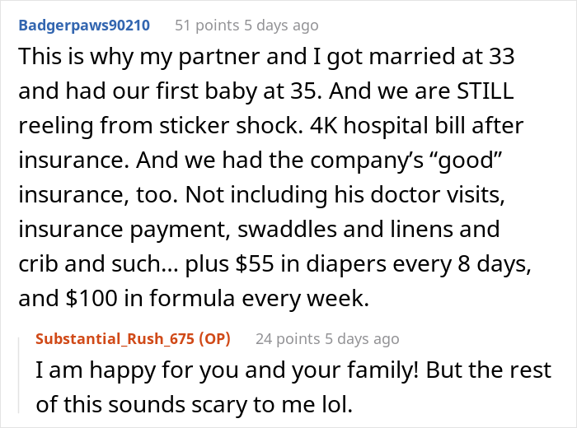Click the 24 points score on the reply
The height and width of the screenshot is (428, 577).
[288, 339]
